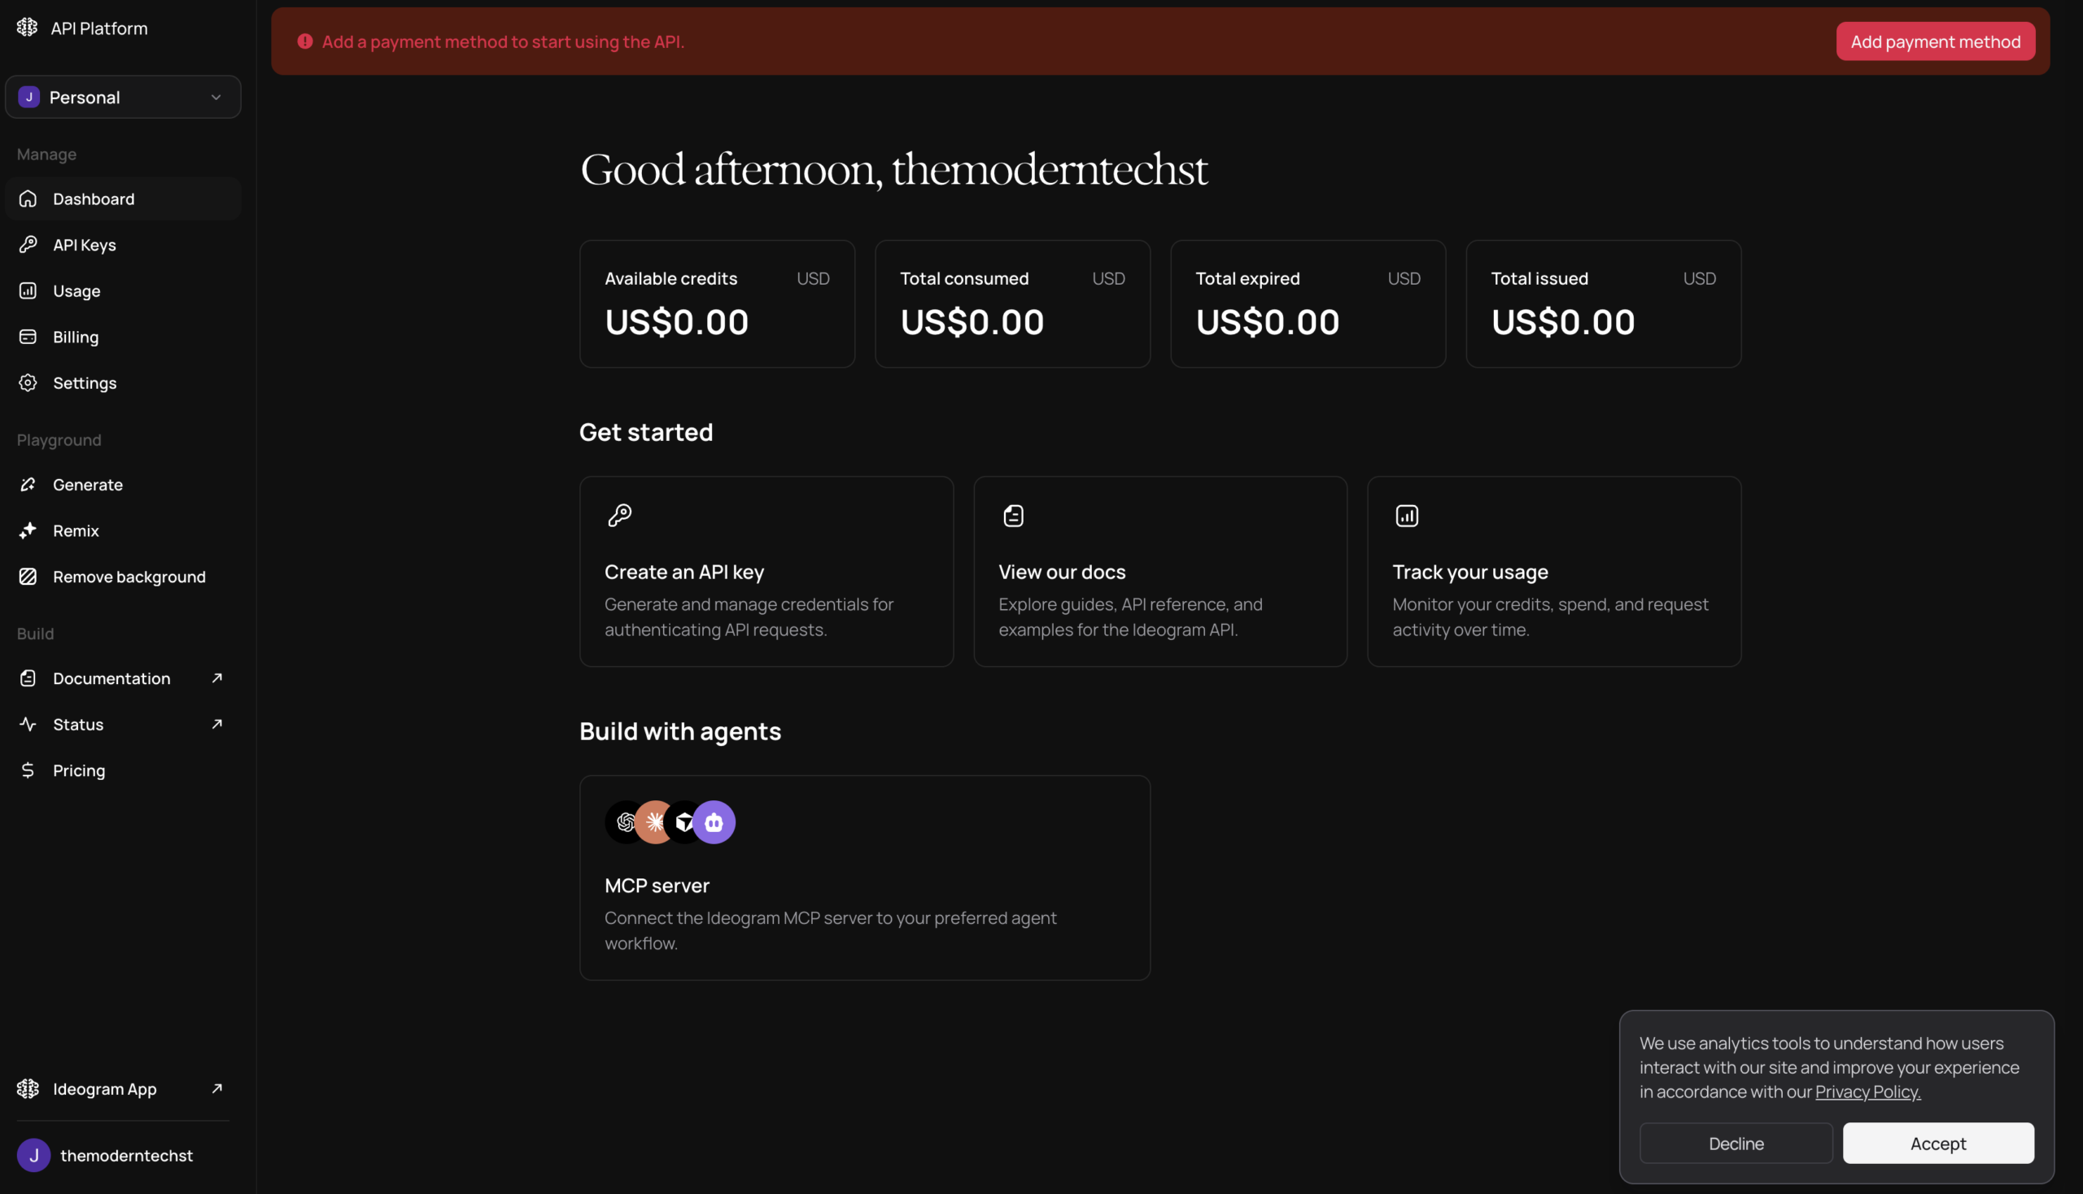Click the Good afternoon, themoderntechst heading
The height and width of the screenshot is (1194, 2083).
click(x=893, y=169)
